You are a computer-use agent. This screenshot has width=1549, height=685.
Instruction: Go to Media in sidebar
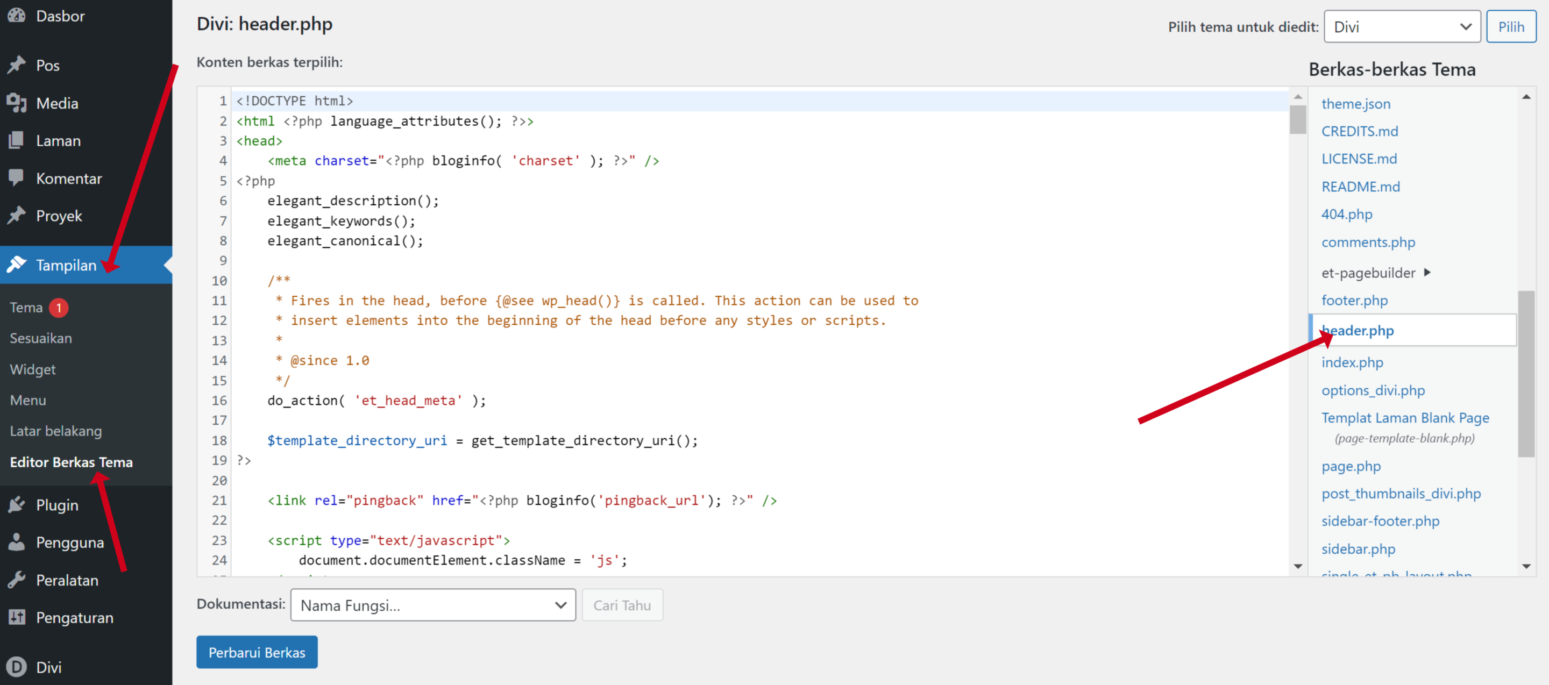click(x=86, y=103)
